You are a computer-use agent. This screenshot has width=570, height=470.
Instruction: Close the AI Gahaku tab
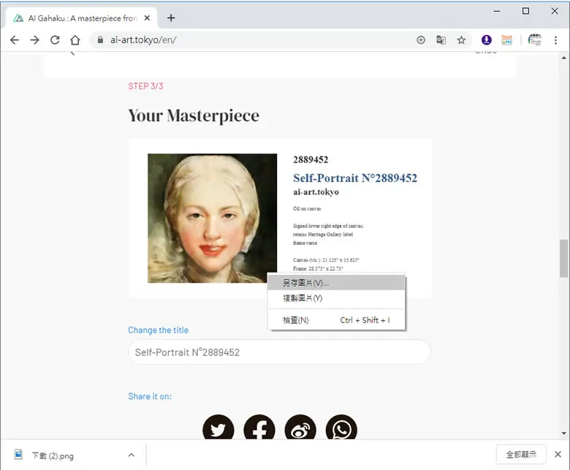pos(147,18)
